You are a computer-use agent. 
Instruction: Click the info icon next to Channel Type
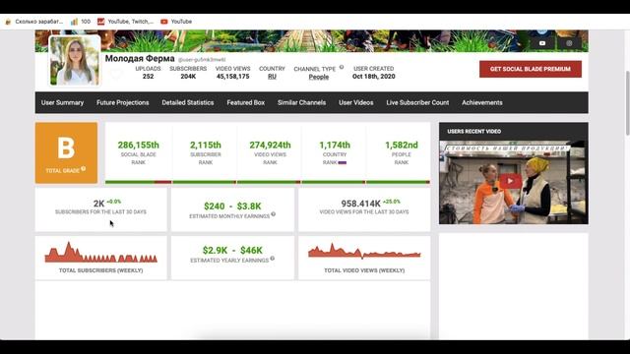pyautogui.click(x=342, y=68)
